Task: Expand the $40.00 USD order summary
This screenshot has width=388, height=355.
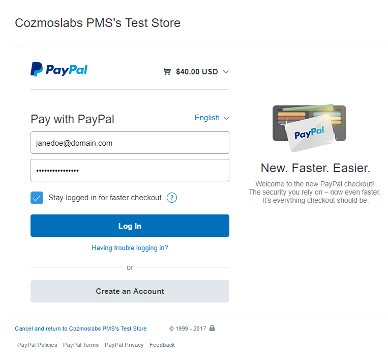Action: click(197, 72)
